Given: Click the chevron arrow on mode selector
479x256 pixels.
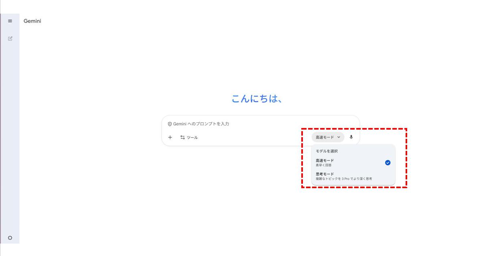Looking at the screenshot, I should [x=339, y=137].
